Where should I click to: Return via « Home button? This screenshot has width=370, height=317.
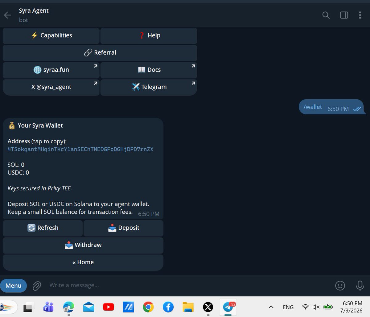tap(83, 262)
